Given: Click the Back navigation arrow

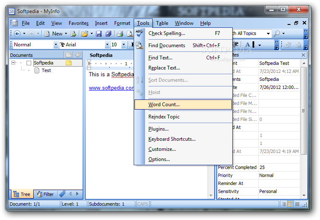Looking at the screenshot, I should 17,34.
